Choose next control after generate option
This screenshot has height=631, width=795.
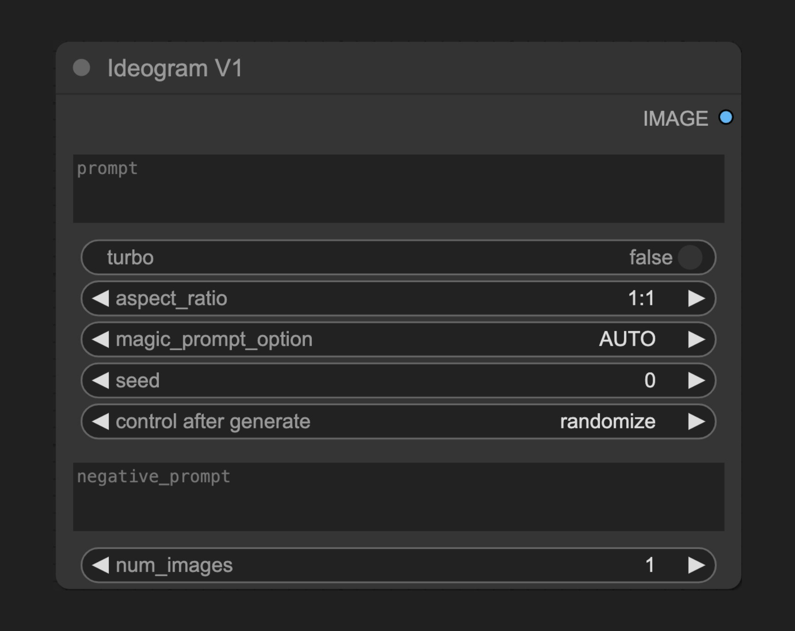(x=696, y=422)
